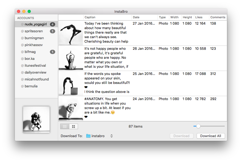Screen dimensions: 242x162
Task: Click the 'Download To:' label
Action: 72,136
